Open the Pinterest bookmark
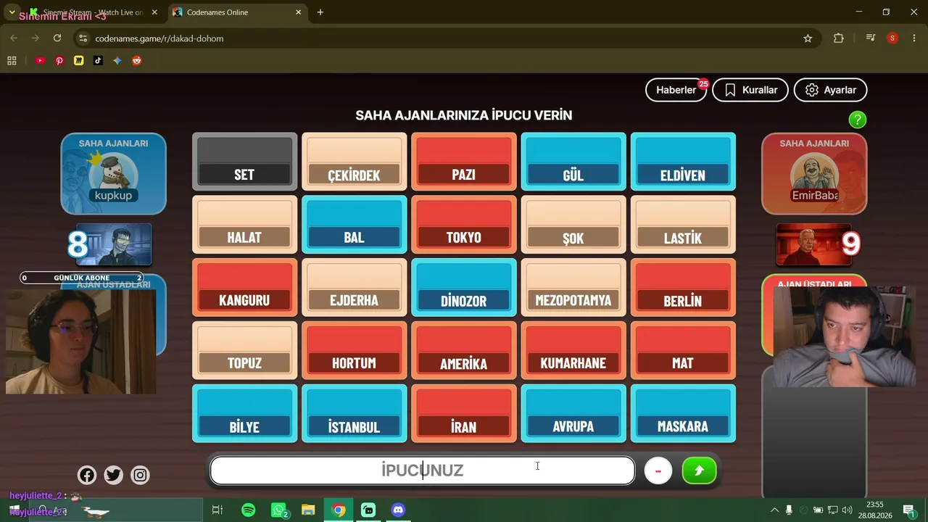 click(59, 61)
